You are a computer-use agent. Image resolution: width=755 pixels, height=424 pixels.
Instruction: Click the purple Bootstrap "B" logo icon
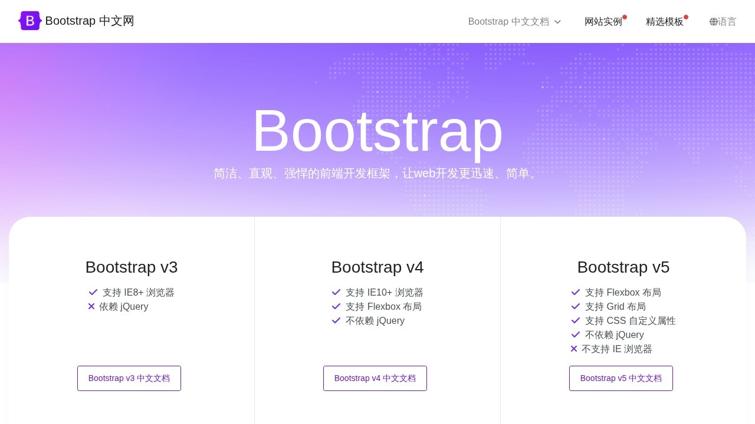(29, 21)
